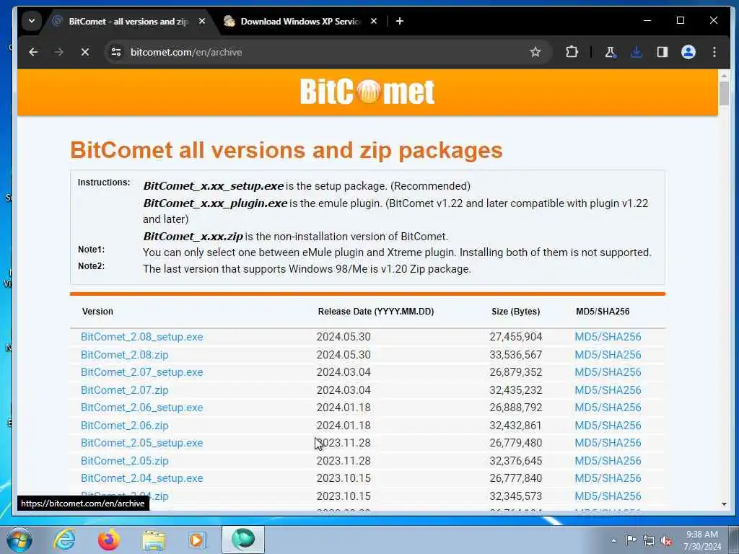The height and width of the screenshot is (554, 739).
Task: Close the BitComet tab
Action: tap(202, 21)
